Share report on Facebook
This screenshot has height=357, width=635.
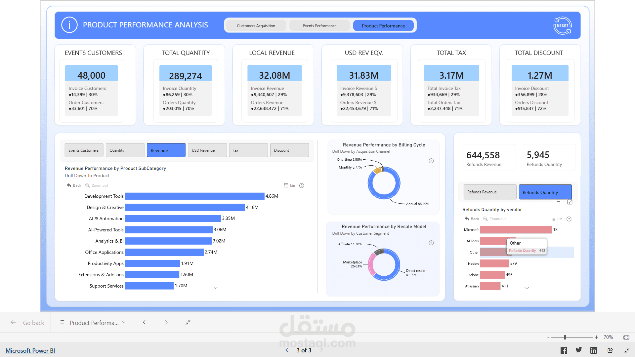[564, 350]
